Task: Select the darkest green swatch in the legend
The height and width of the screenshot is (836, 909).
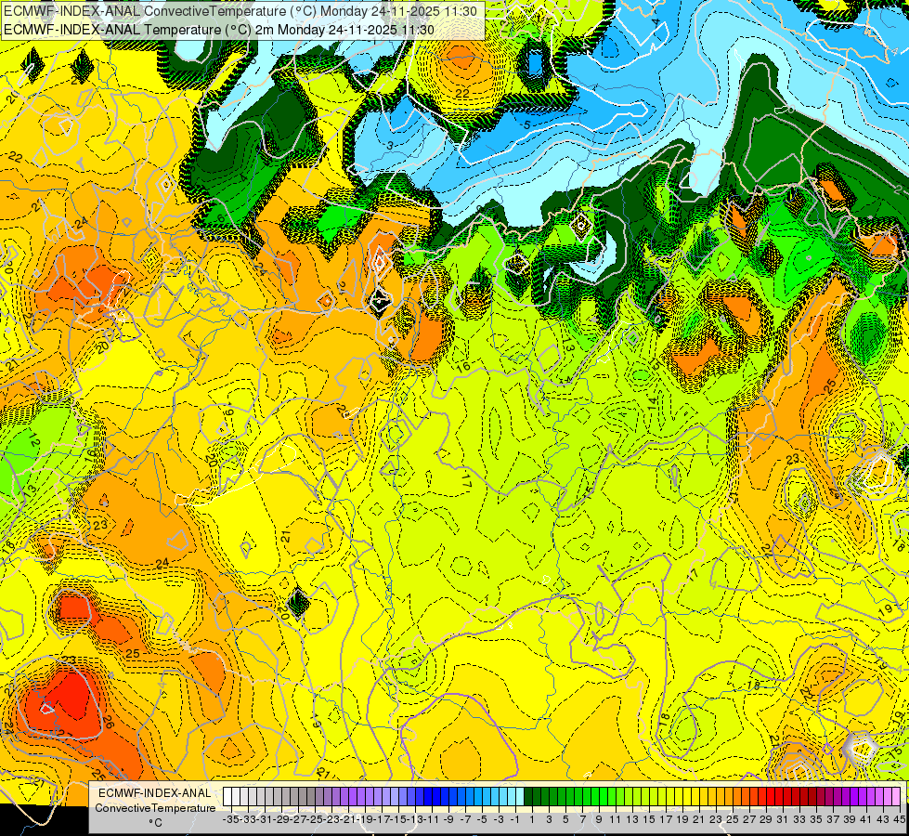Action: pyautogui.click(x=528, y=797)
